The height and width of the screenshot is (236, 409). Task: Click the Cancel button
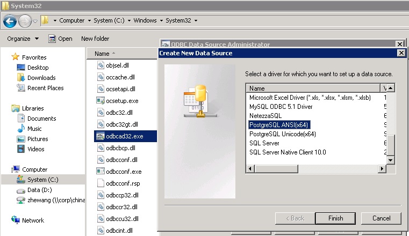pyautogui.click(x=381, y=218)
